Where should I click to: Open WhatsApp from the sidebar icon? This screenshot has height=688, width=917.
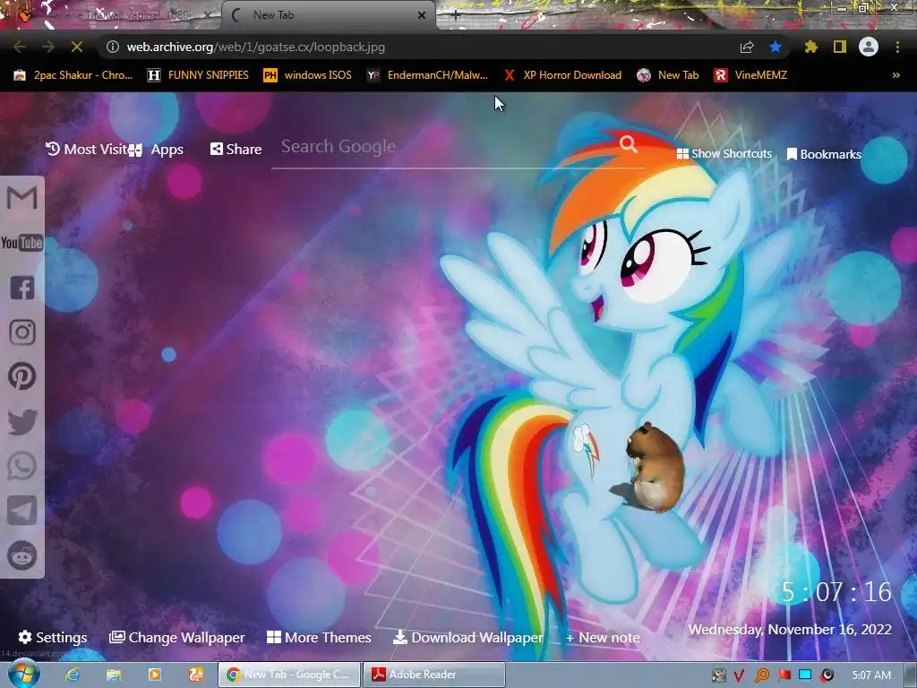(x=22, y=466)
